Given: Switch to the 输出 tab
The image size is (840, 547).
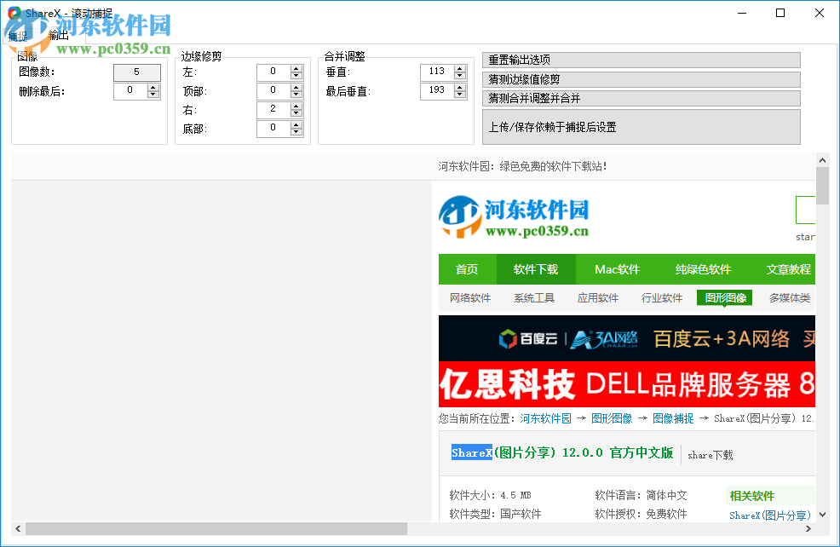Looking at the screenshot, I should coord(57,36).
